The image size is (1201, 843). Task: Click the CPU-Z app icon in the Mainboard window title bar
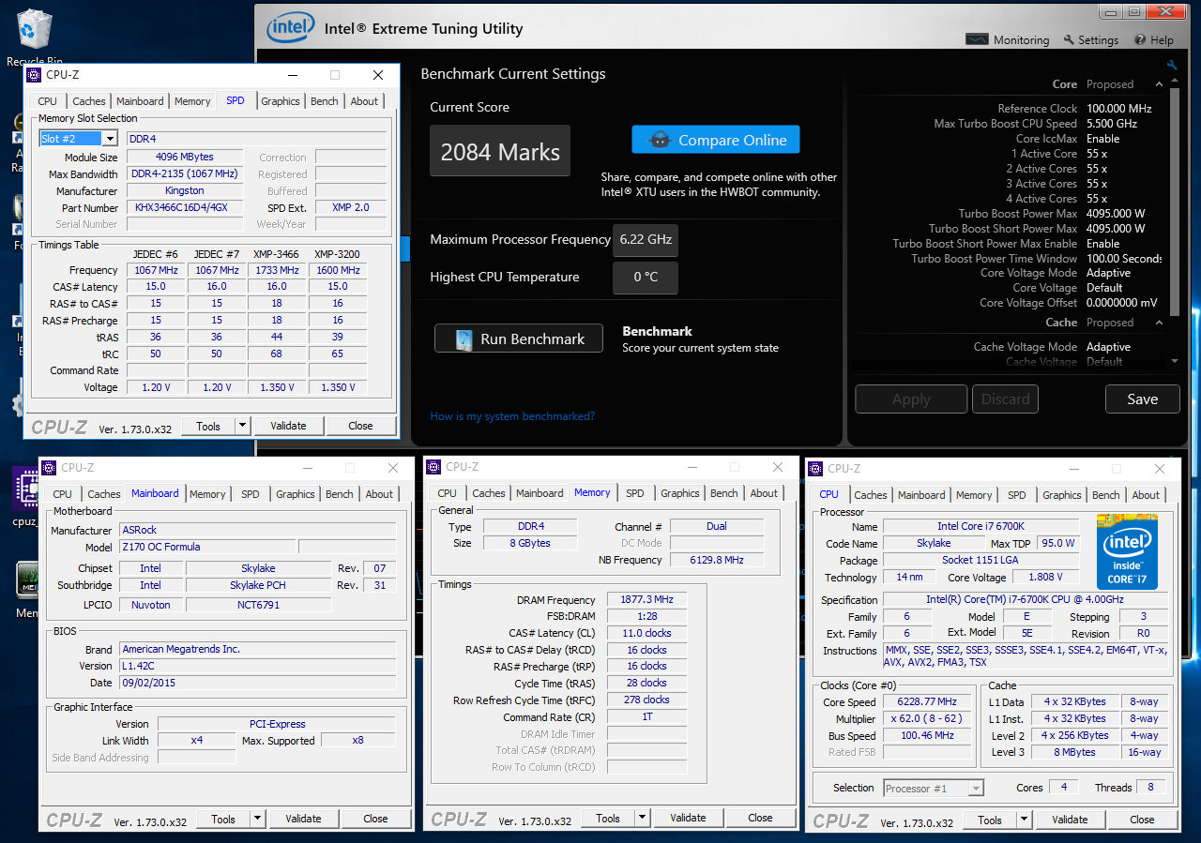point(50,468)
